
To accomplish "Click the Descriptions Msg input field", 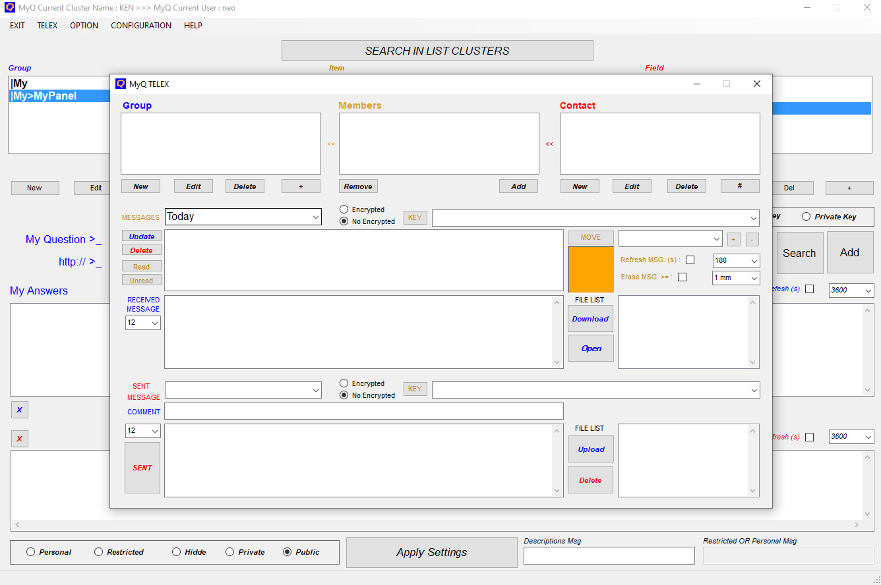I will click(x=609, y=556).
